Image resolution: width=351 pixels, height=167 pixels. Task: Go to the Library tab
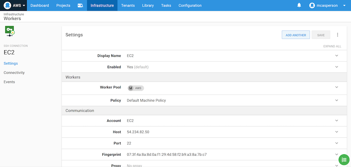[148, 6]
